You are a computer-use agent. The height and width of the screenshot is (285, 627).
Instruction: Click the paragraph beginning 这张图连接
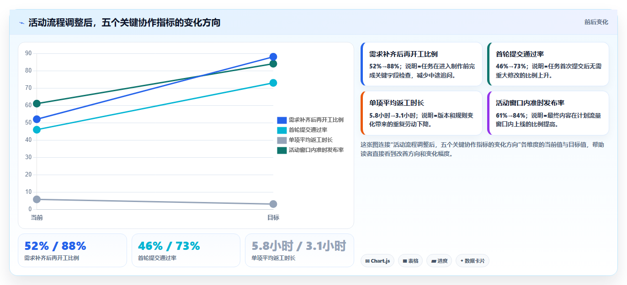tap(483, 149)
